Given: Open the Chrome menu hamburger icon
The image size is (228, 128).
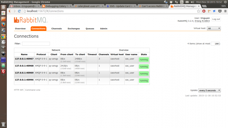Looking at the screenshot, I should tap(225, 11).
